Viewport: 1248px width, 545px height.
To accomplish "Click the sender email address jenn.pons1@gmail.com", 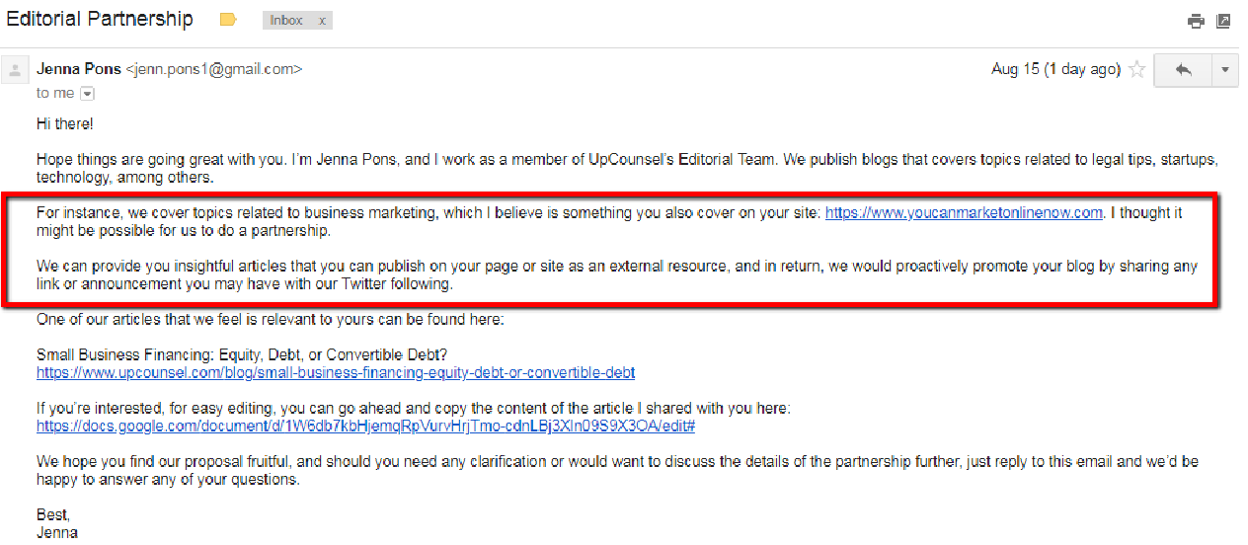I will point(213,69).
